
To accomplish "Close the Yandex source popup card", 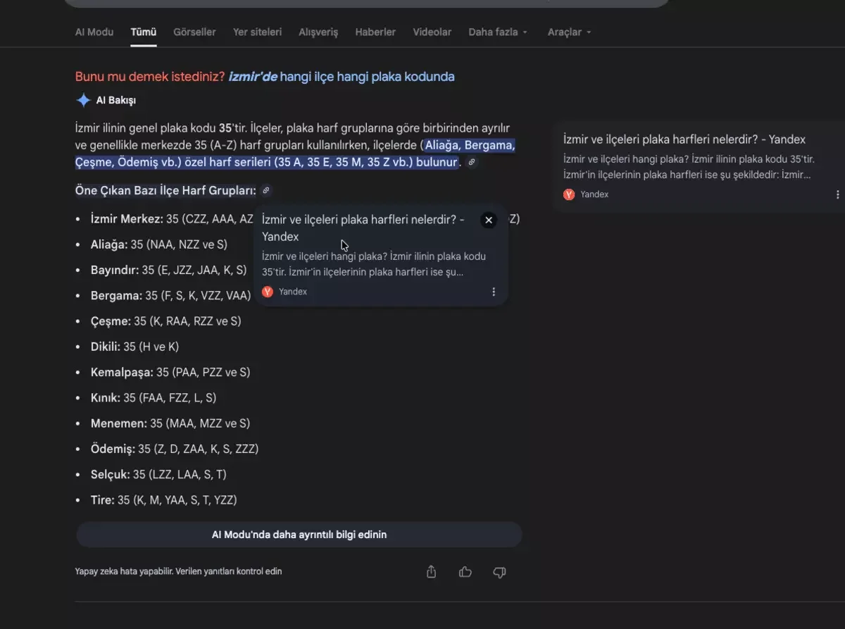I will pyautogui.click(x=489, y=220).
